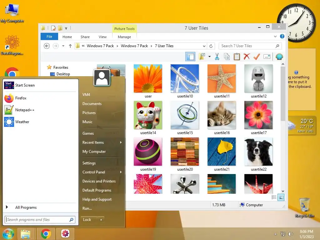Click the Paste clipboard icon in the toolbar
The height and width of the screenshot is (240, 320).
coord(237,57)
